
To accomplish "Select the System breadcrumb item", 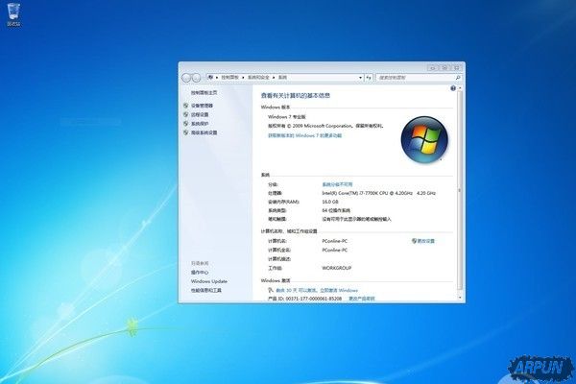I will pos(282,78).
